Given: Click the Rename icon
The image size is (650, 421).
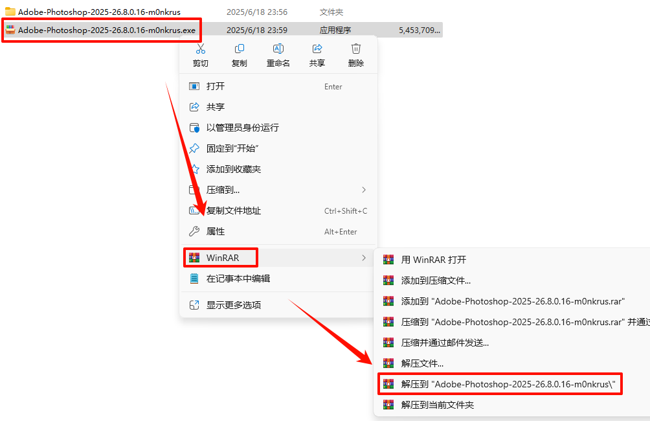Looking at the screenshot, I should click(x=278, y=49).
